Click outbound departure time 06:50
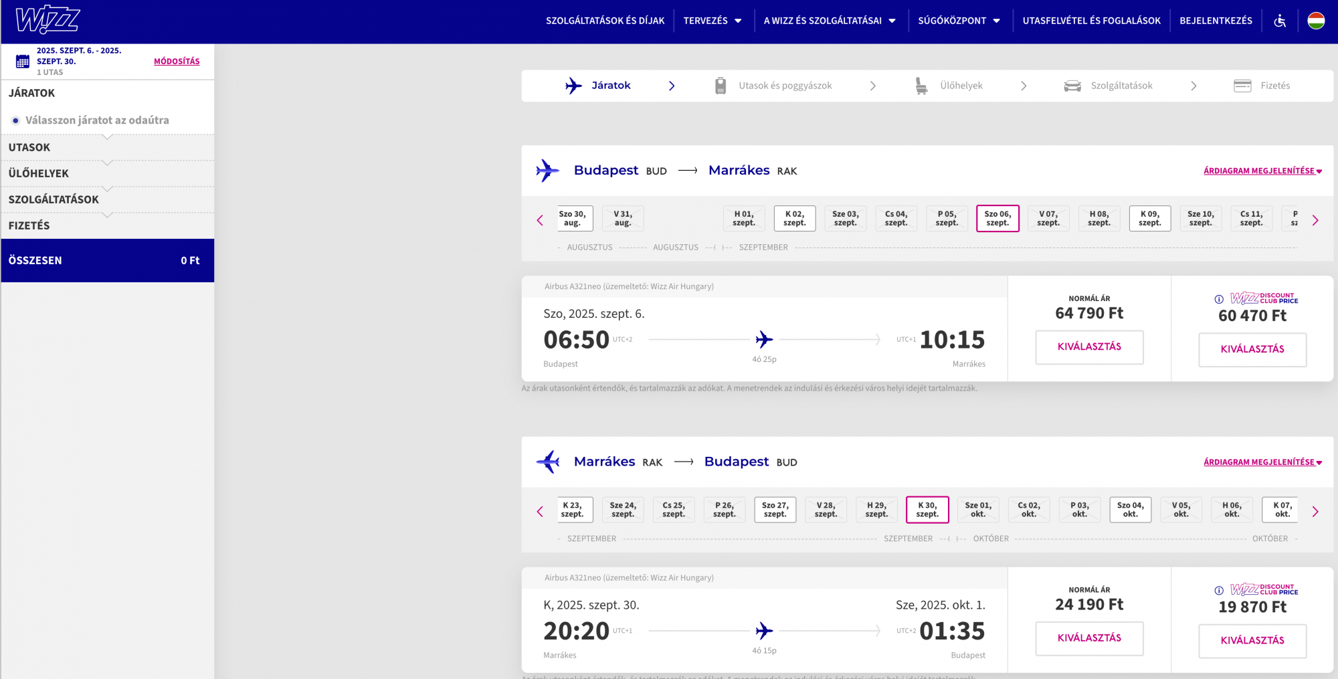The height and width of the screenshot is (679, 1338). pos(576,340)
